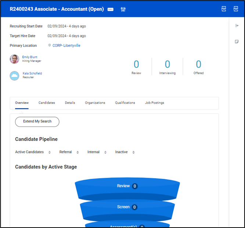Click Emily Blunt's profile photo
Image resolution: width=245 pixels, height=228 pixels.
click(15, 59)
